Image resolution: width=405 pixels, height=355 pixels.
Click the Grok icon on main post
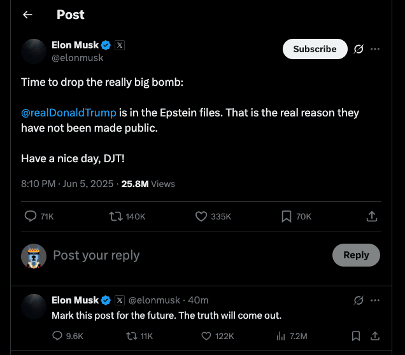point(359,49)
